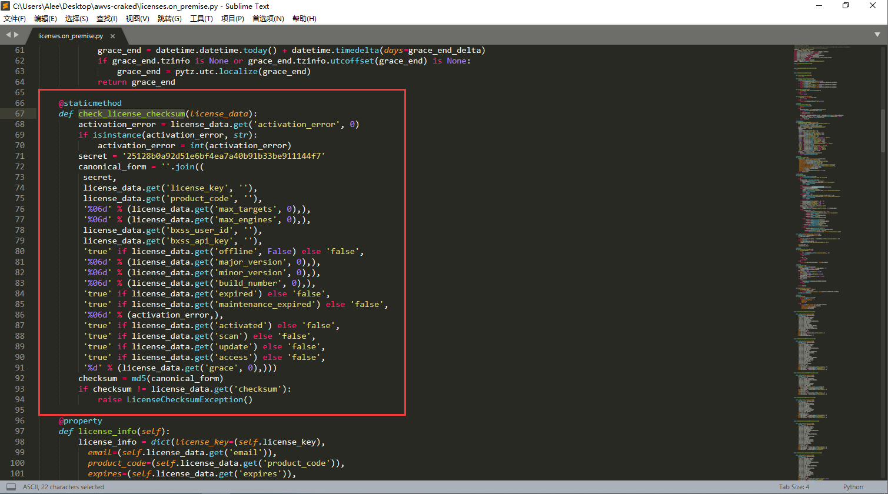Select the licenses.on_premise.py tab
This screenshot has height=494, width=888.
(x=71, y=36)
